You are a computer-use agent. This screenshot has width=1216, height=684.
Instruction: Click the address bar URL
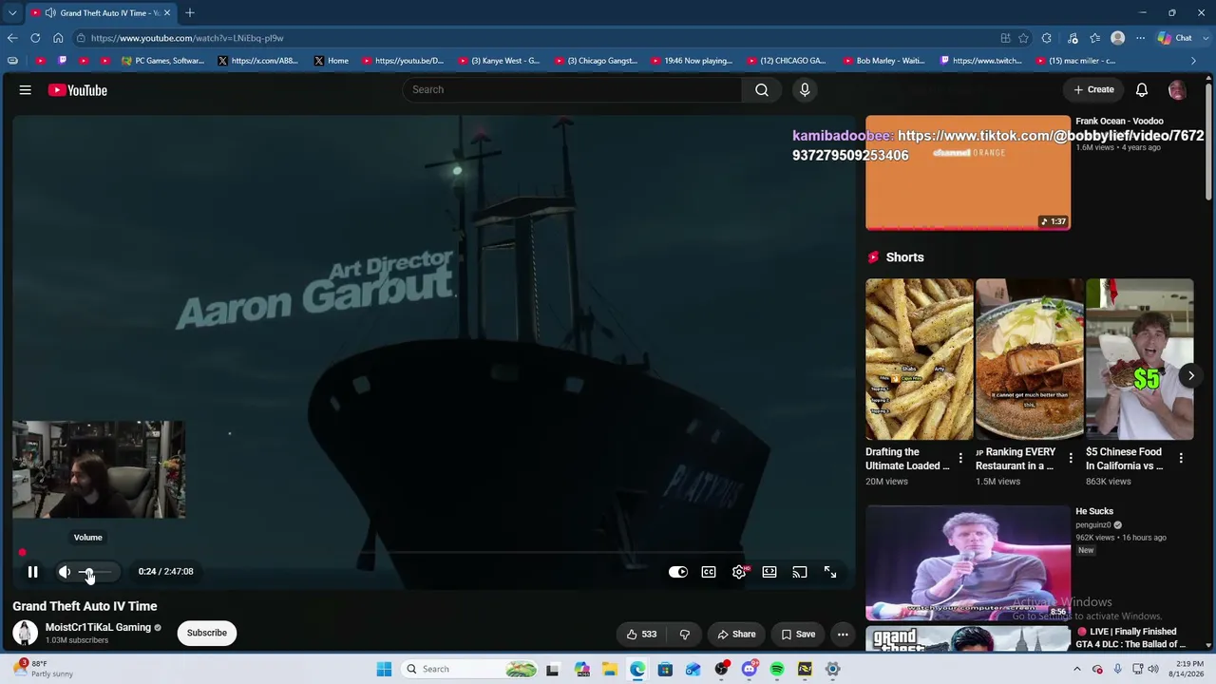187,38
